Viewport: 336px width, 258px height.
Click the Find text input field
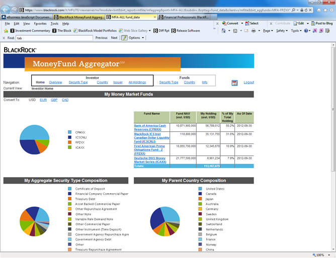tap(54, 38)
